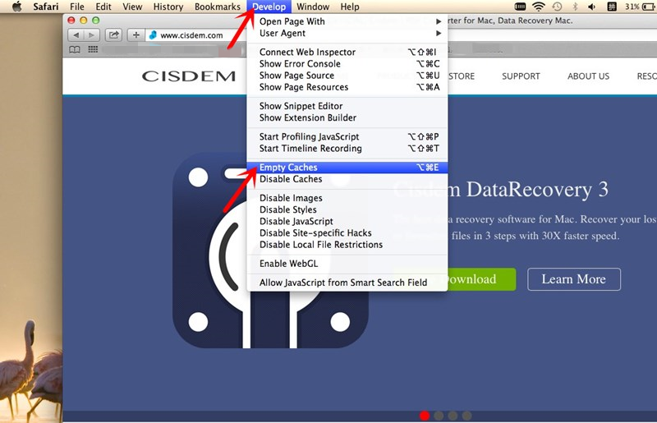Open the File menu
The width and height of the screenshot is (657, 423).
77,7
